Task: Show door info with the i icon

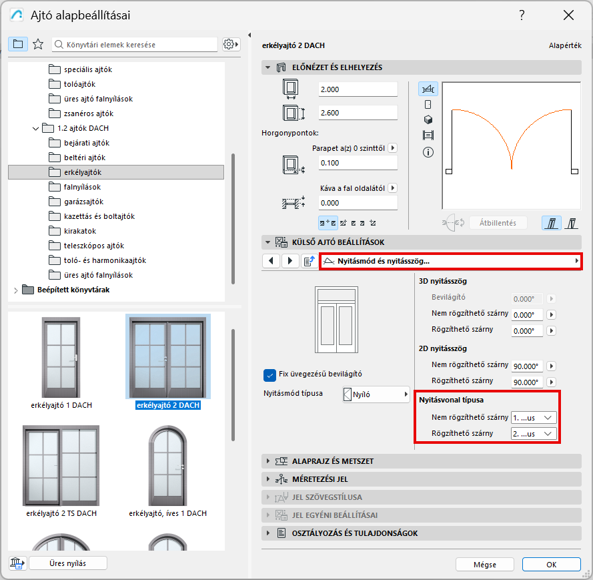Action: pyautogui.click(x=428, y=152)
